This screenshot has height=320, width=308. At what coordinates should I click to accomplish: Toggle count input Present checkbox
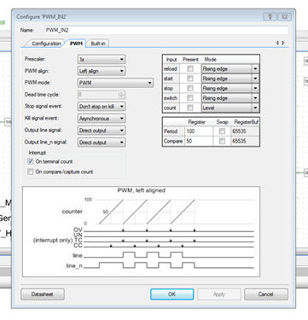click(x=190, y=108)
